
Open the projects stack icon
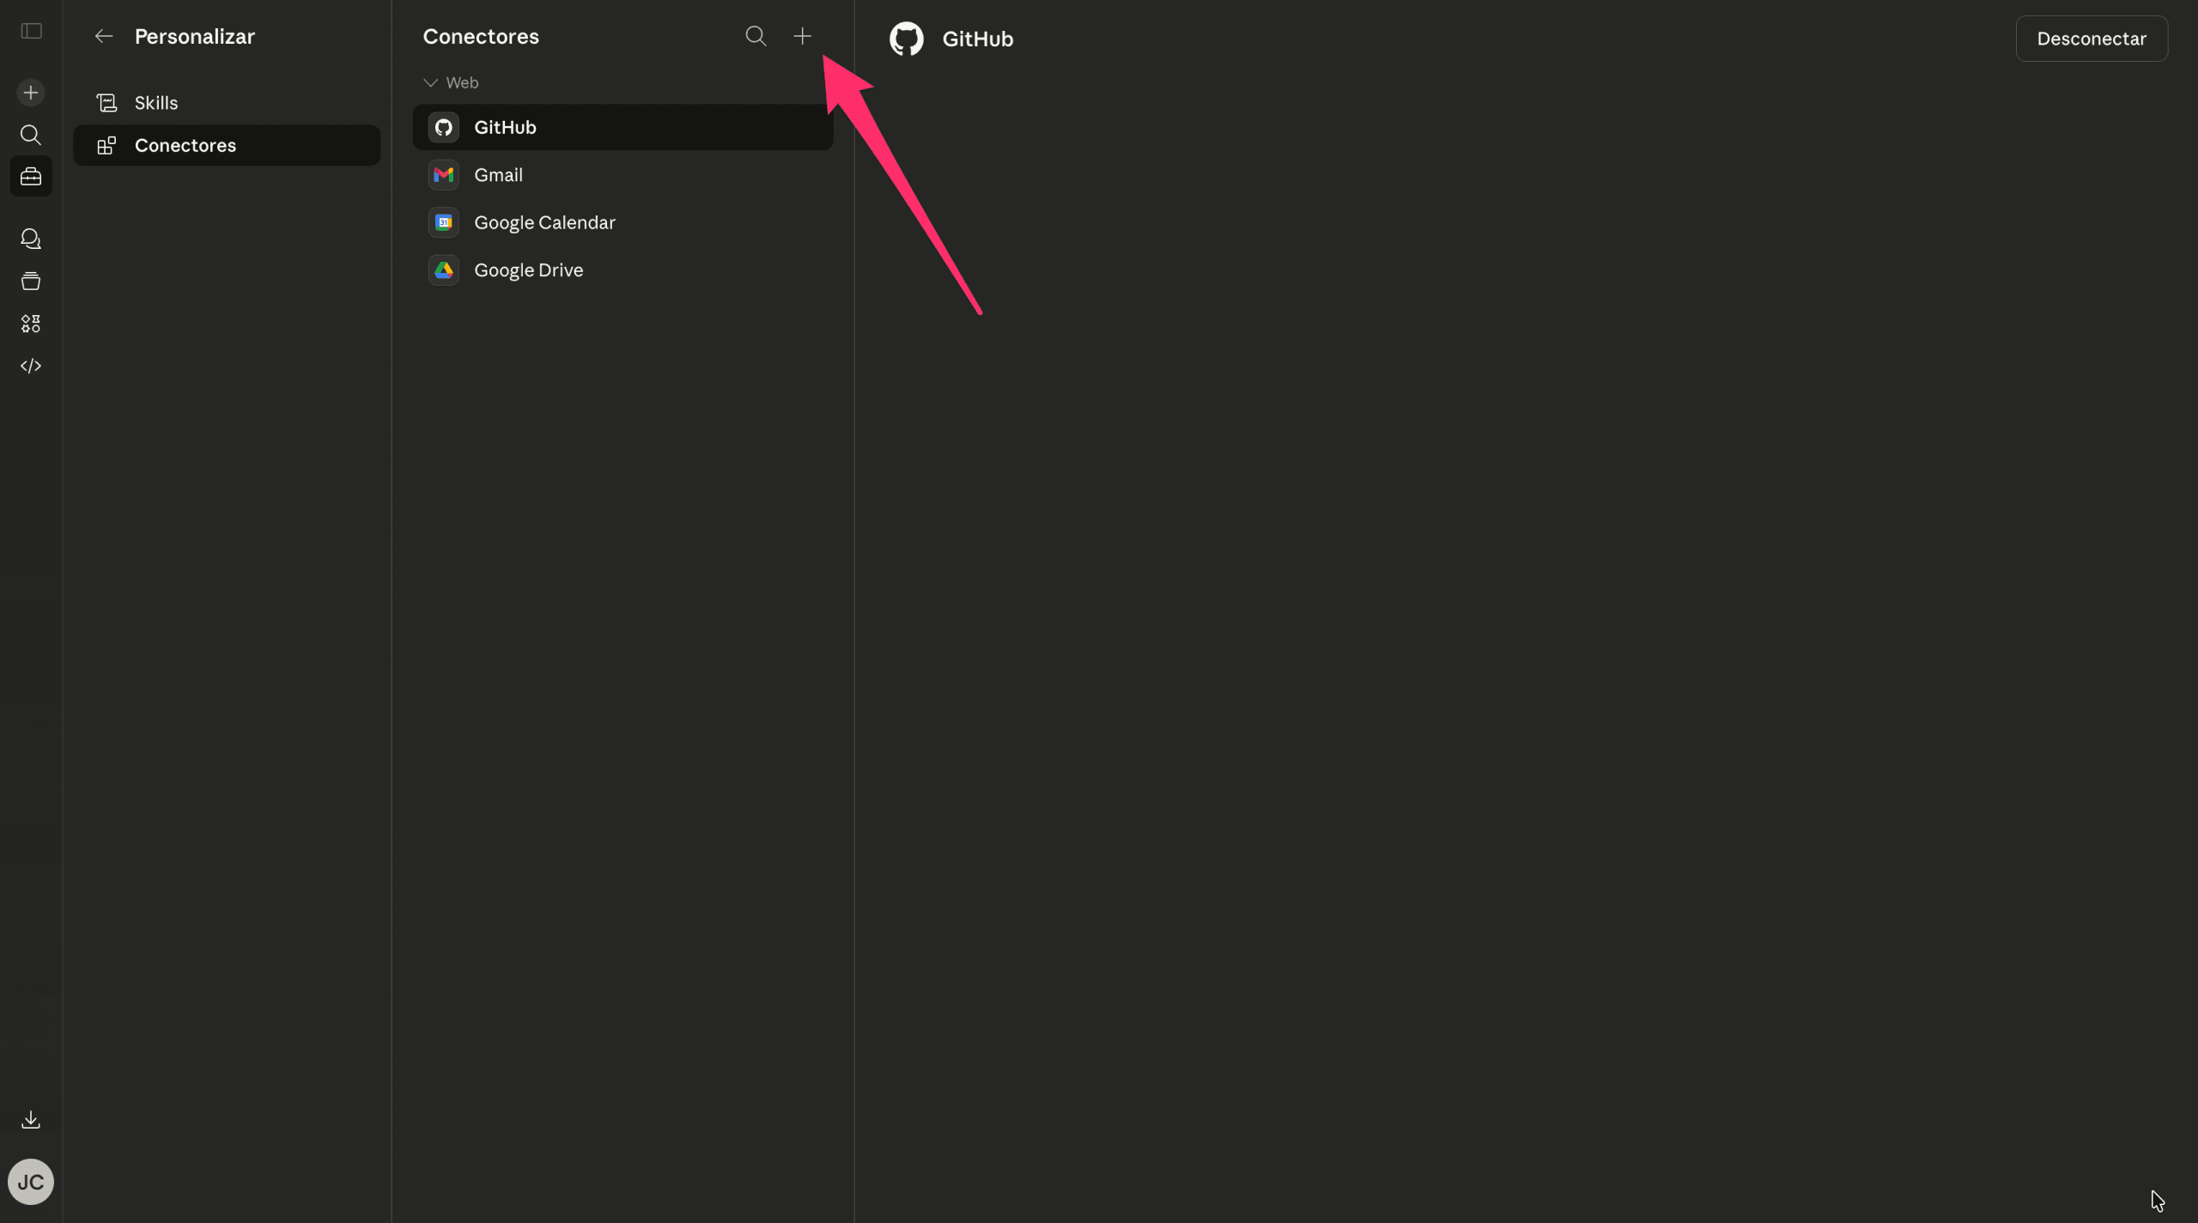[31, 281]
